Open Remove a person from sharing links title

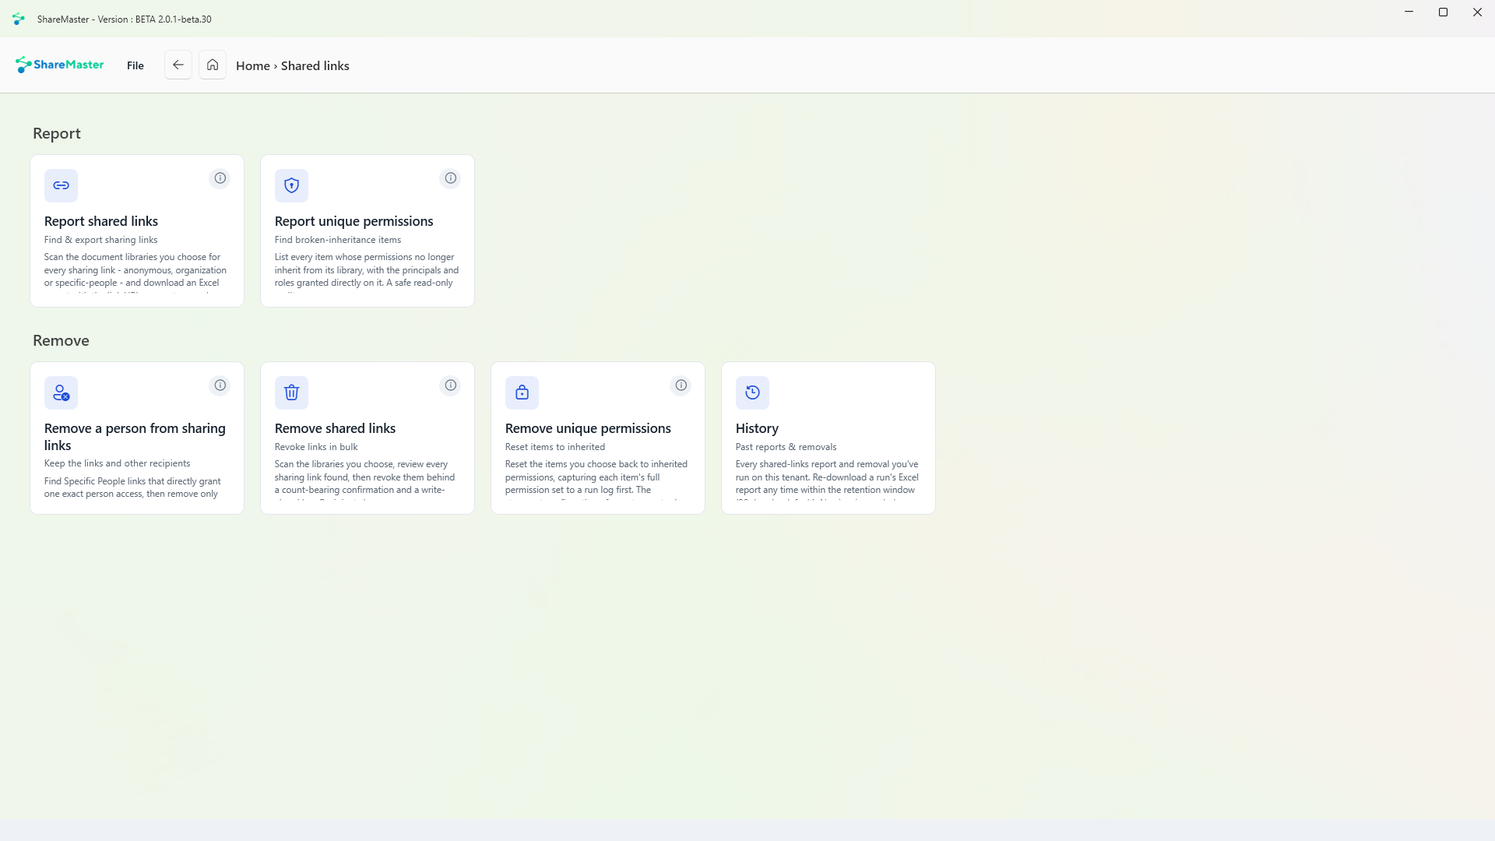pyautogui.click(x=135, y=437)
